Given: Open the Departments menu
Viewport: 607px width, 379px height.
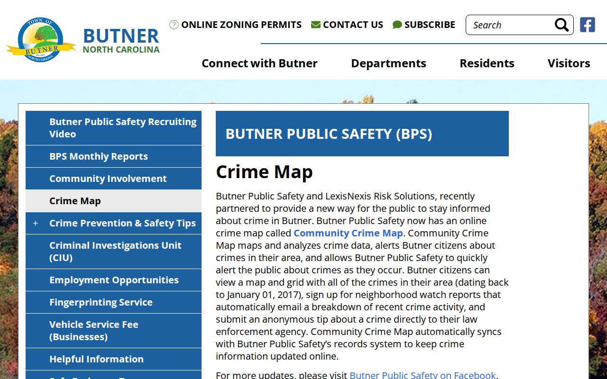Looking at the screenshot, I should pos(388,63).
